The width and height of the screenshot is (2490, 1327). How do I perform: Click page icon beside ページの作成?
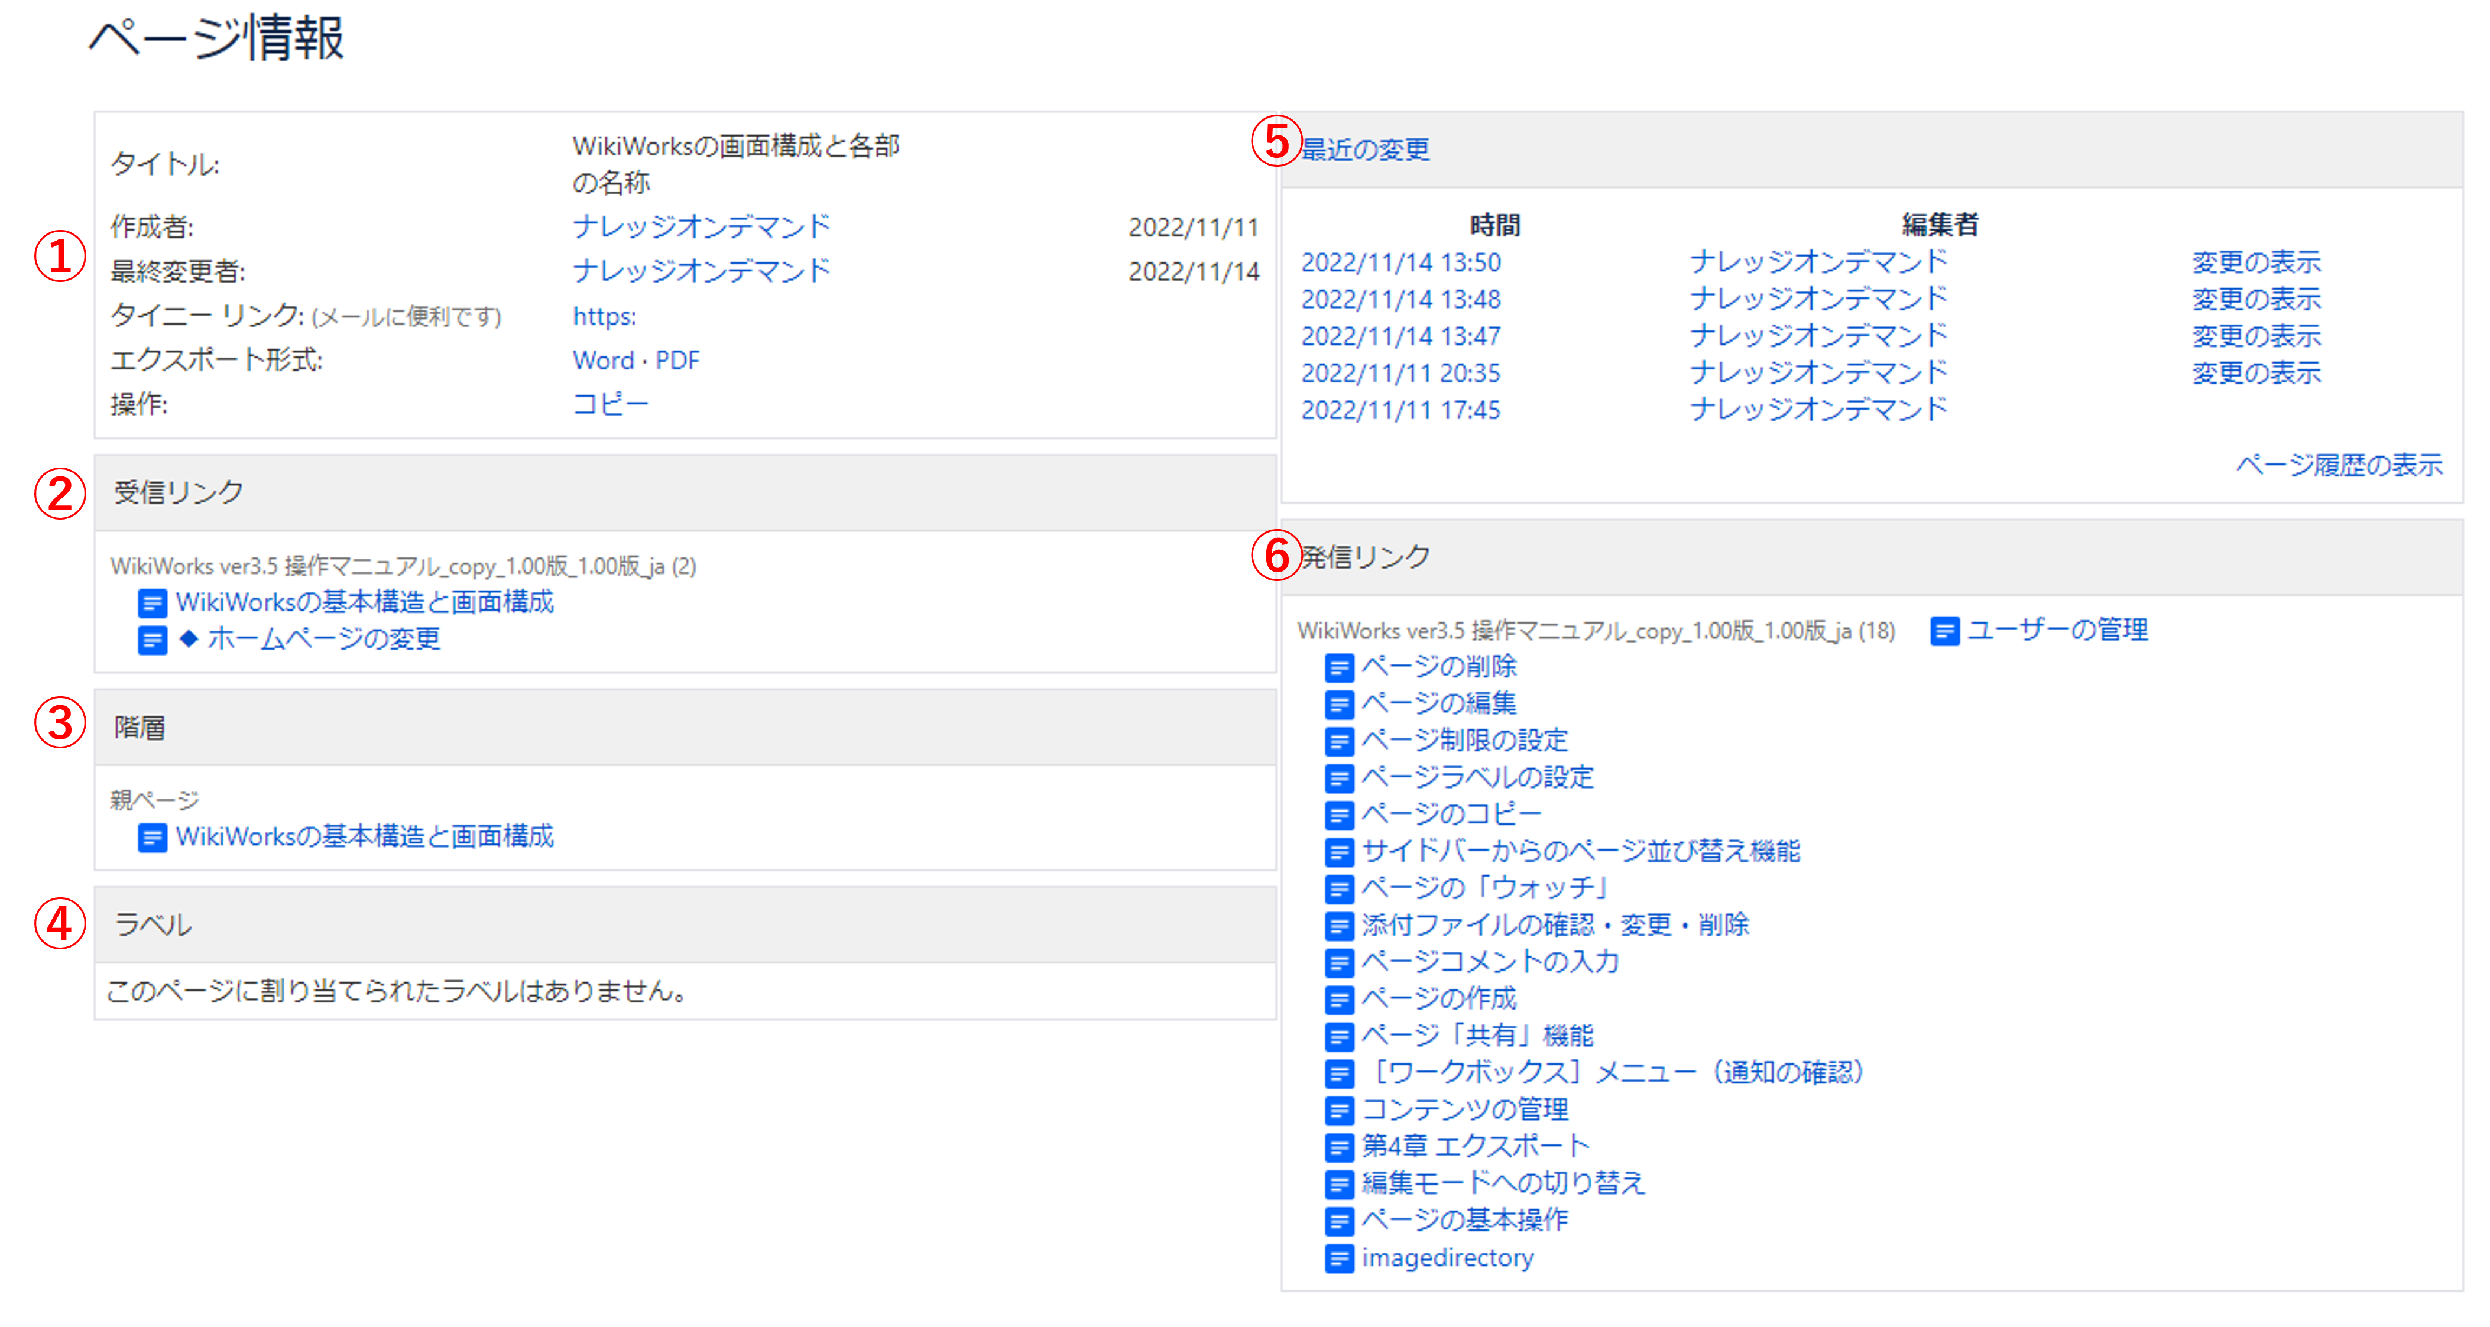1339,1000
